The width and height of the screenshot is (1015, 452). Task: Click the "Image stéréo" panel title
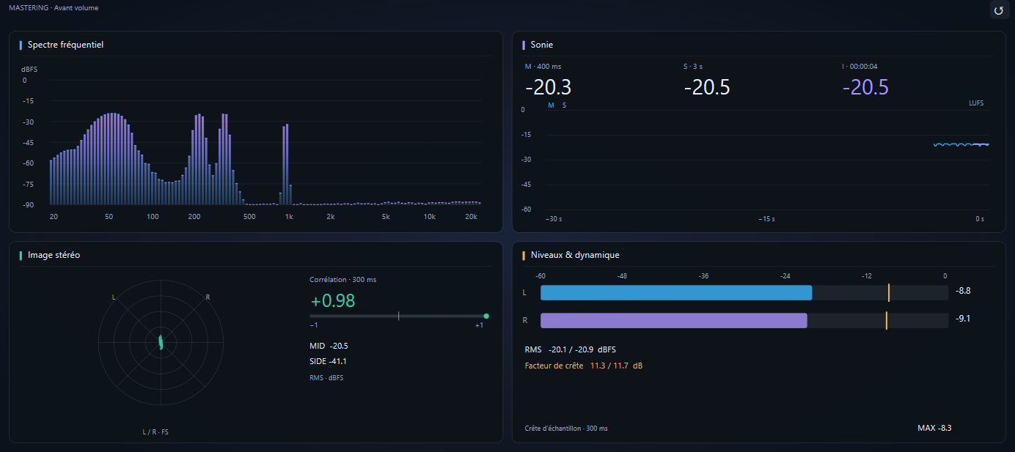[x=54, y=255]
